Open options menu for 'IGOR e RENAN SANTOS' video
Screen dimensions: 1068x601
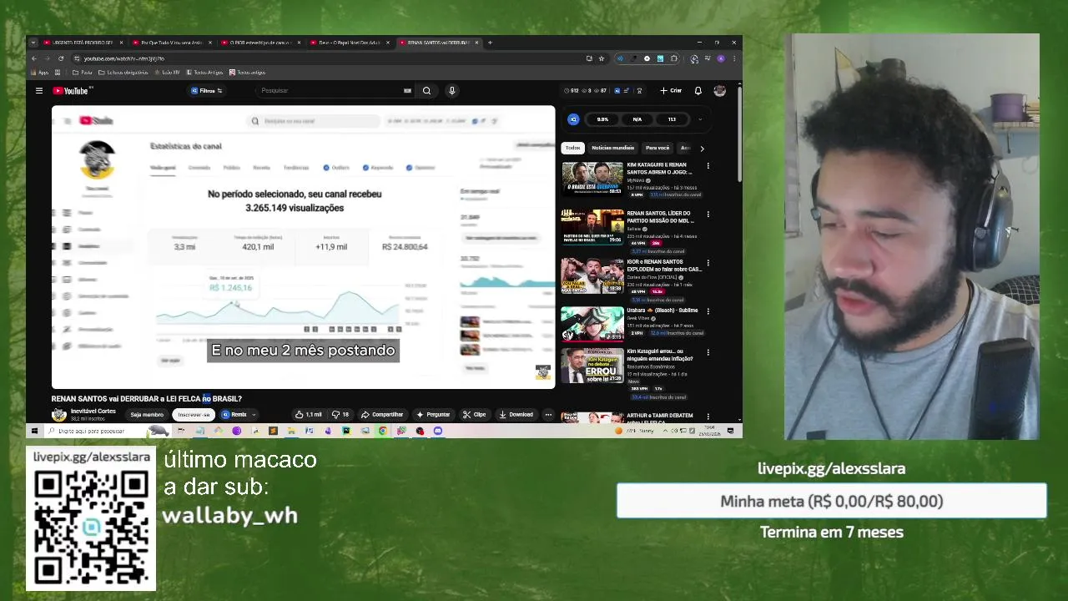708,263
